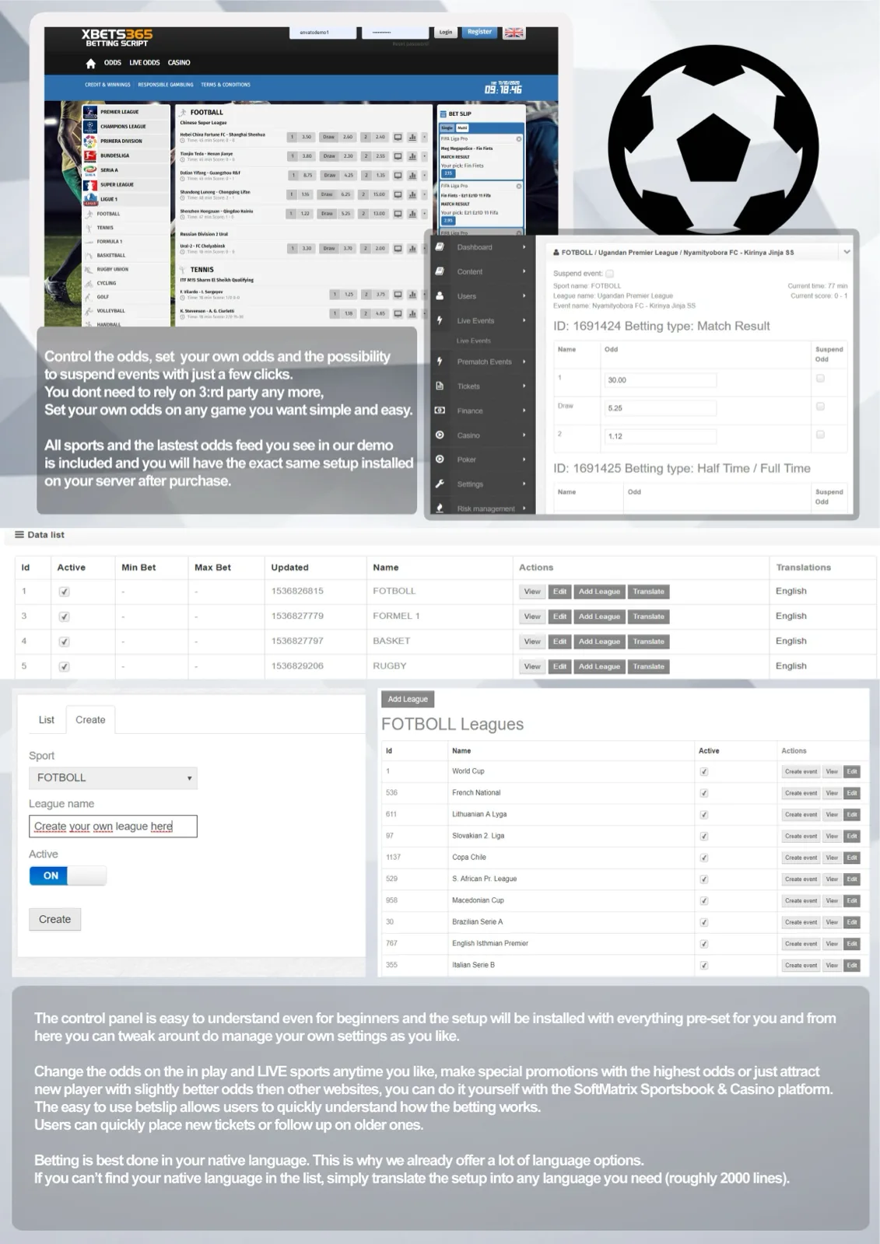Open the Sport dropdown showing FOTBOLL
880x1244 pixels.
pyautogui.click(x=113, y=777)
